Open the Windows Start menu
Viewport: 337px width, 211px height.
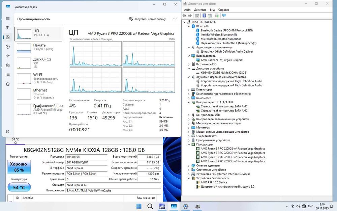coord(139,206)
